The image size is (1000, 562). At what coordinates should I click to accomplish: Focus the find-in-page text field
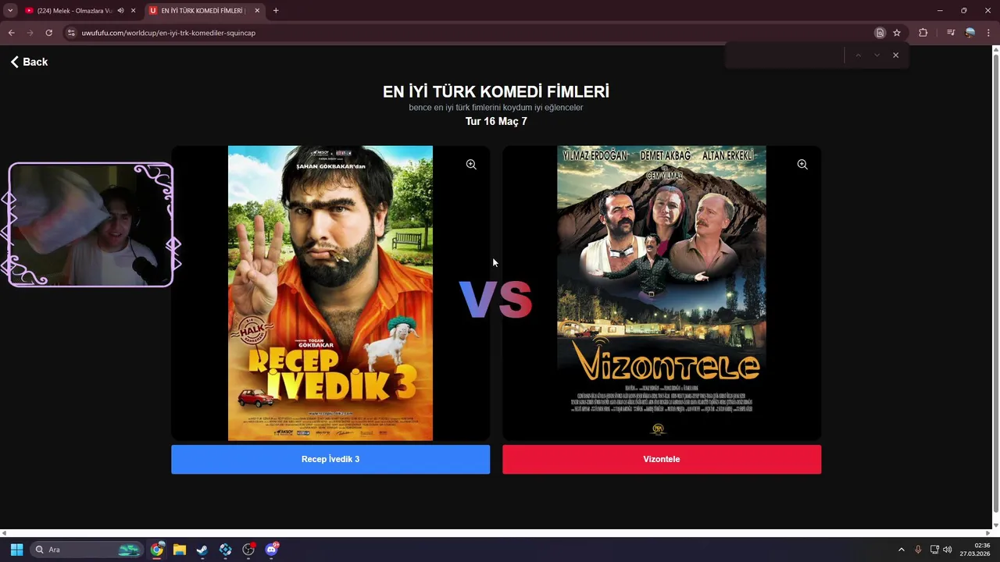[x=785, y=55]
